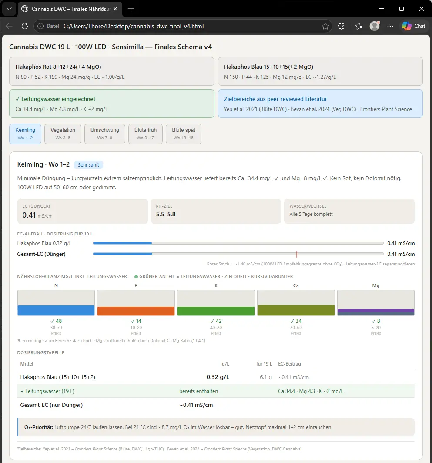Screen dimensions: 432x463
Task: Close the Cannabis DWC browser tab
Action: click(116, 9)
